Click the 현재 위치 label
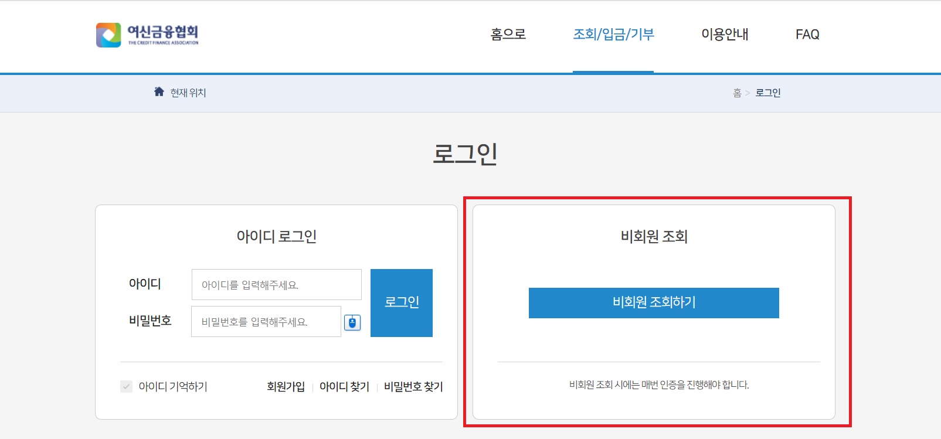Viewport: 941px width, 439px height. click(188, 93)
